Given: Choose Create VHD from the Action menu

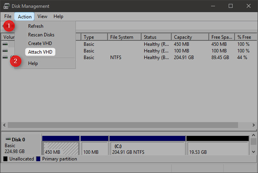Looking at the screenshot, I should 40,43.
